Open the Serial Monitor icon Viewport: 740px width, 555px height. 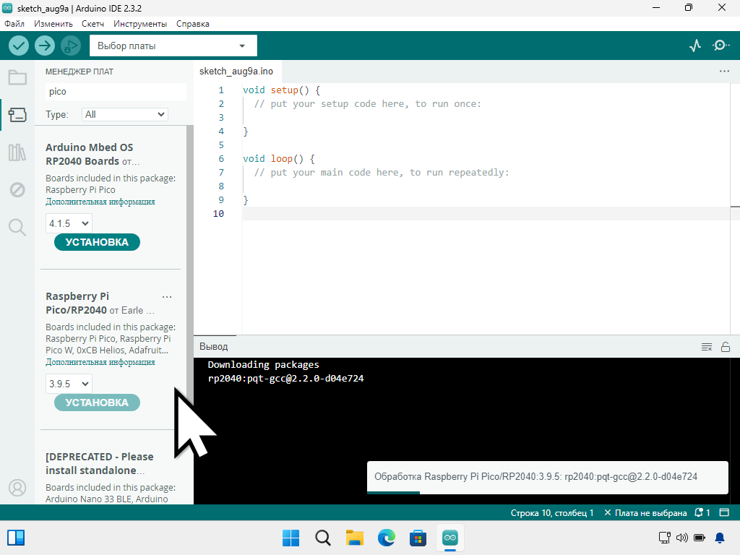tap(720, 46)
